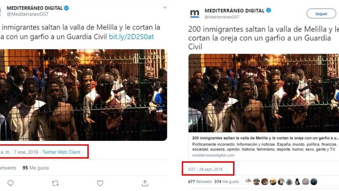Screen dimensions: 339x191
Task: Click the share upload icon
Action: pos(145,183)
